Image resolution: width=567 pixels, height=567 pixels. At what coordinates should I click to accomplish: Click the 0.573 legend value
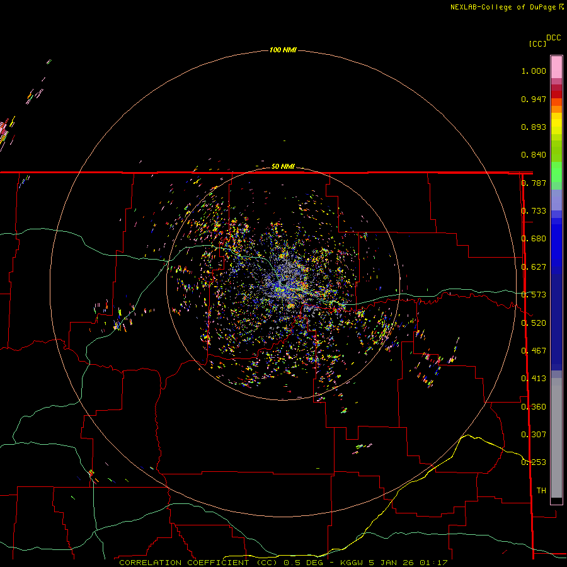(534, 295)
